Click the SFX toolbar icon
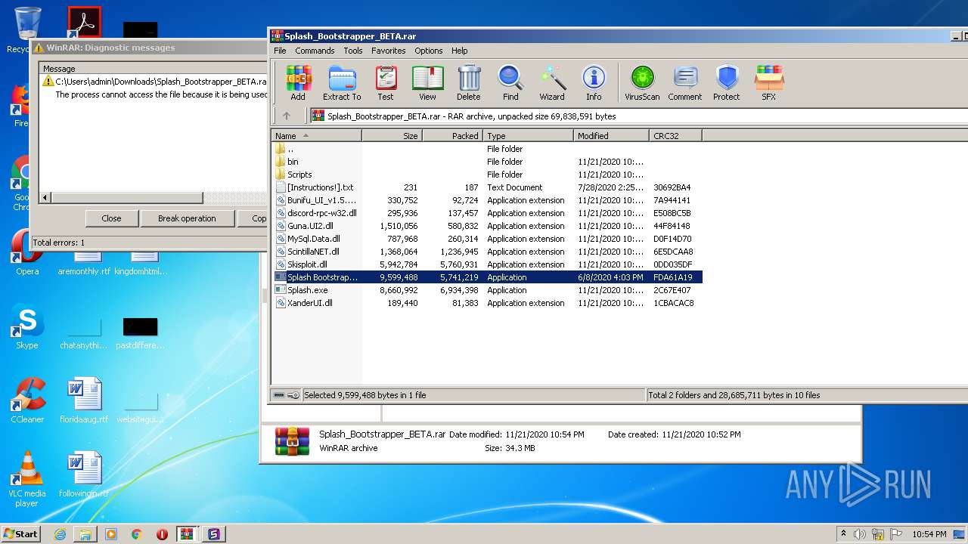The height and width of the screenshot is (544, 968). pos(768,82)
